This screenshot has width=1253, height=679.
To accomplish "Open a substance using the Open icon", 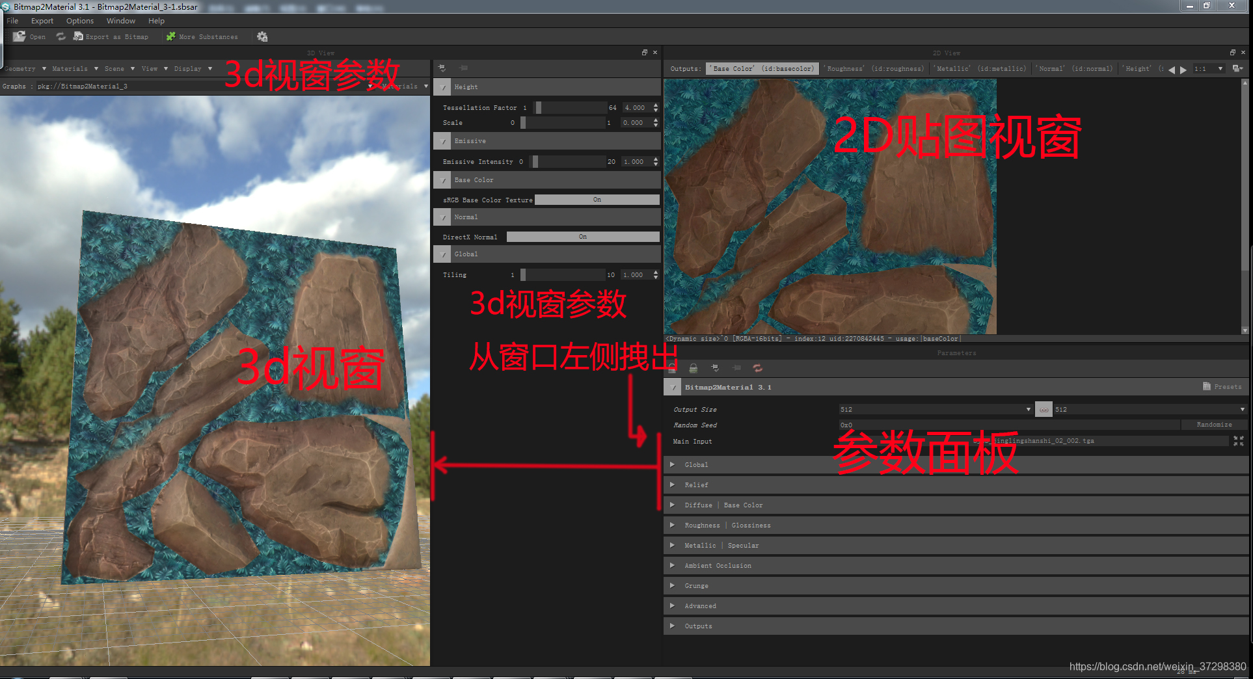I will [x=20, y=36].
